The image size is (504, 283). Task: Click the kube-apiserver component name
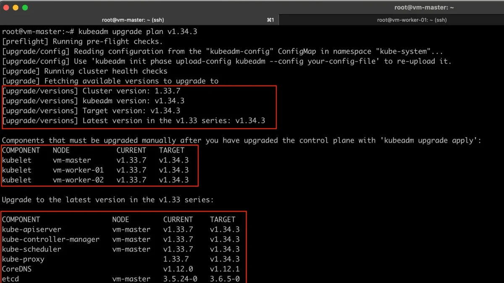tap(31, 229)
